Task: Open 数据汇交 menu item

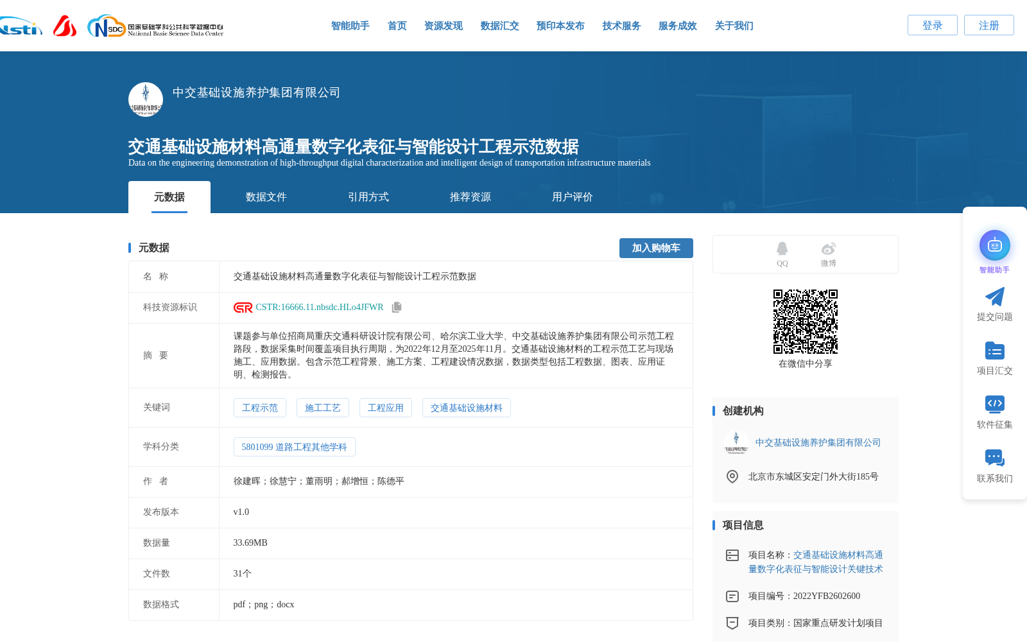Action: tap(500, 26)
